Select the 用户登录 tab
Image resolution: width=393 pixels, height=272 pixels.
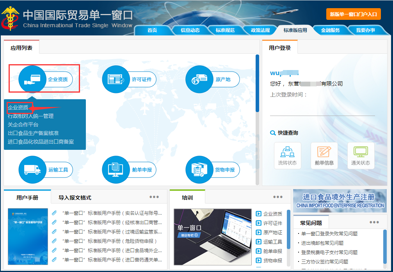(x=280, y=48)
